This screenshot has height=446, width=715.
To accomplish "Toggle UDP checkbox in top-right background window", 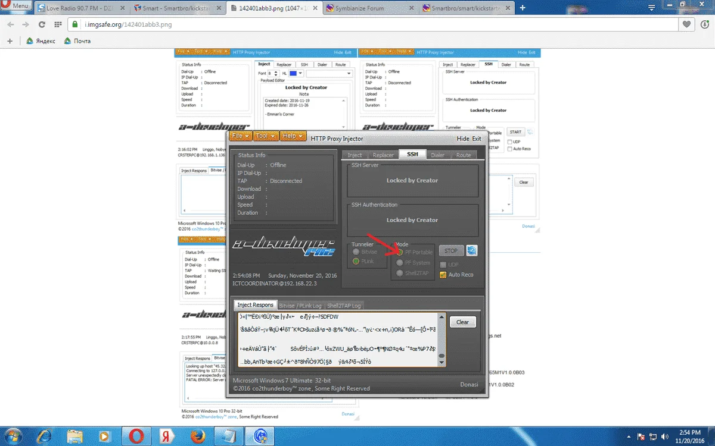I will [509, 142].
